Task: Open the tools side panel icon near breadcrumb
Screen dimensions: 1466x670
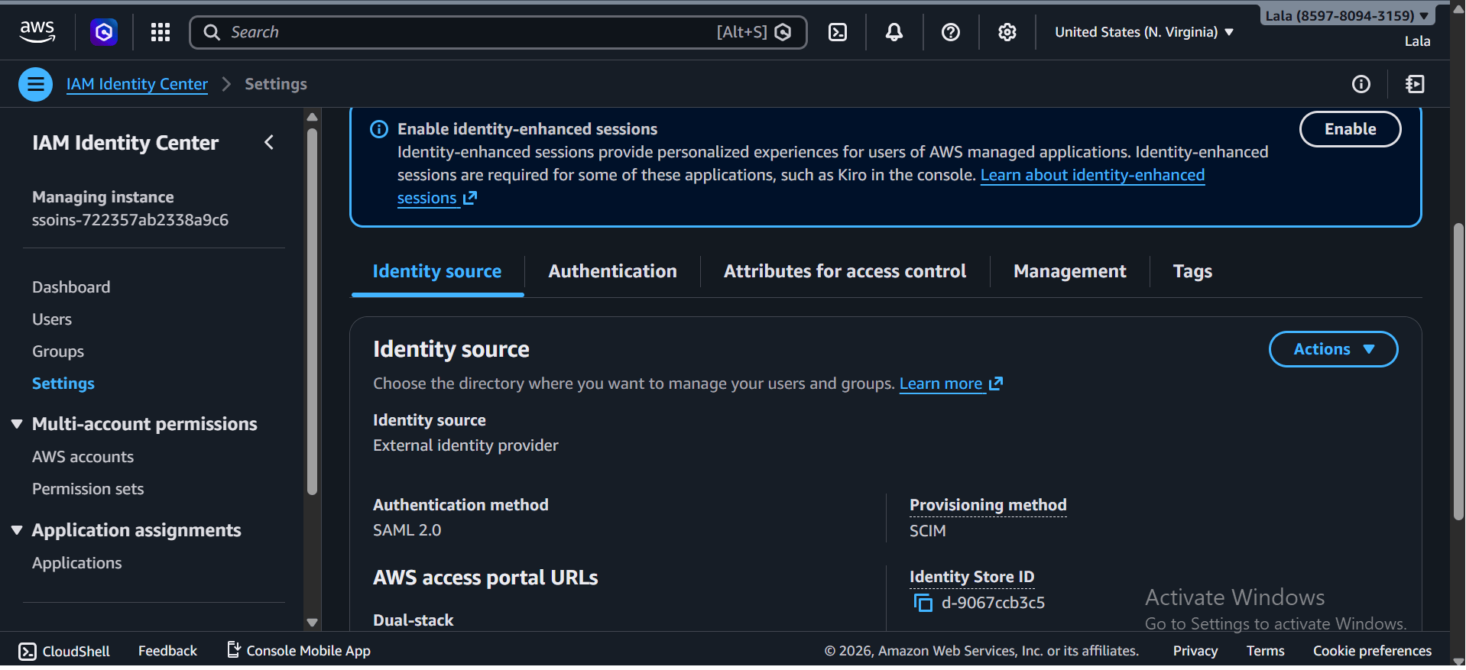Action: [1415, 84]
